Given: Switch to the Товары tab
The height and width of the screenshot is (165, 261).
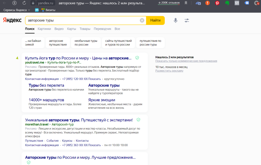Looking at the screenshot, I should 85,29.
